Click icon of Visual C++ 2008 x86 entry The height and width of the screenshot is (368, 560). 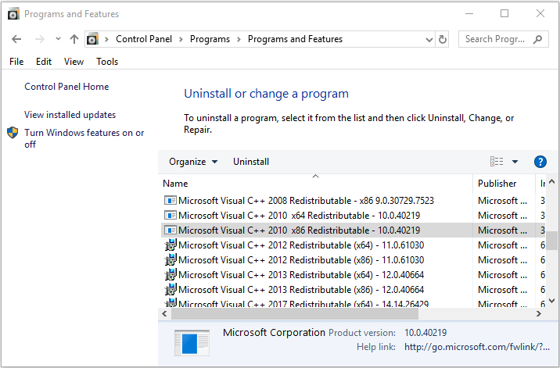point(171,201)
